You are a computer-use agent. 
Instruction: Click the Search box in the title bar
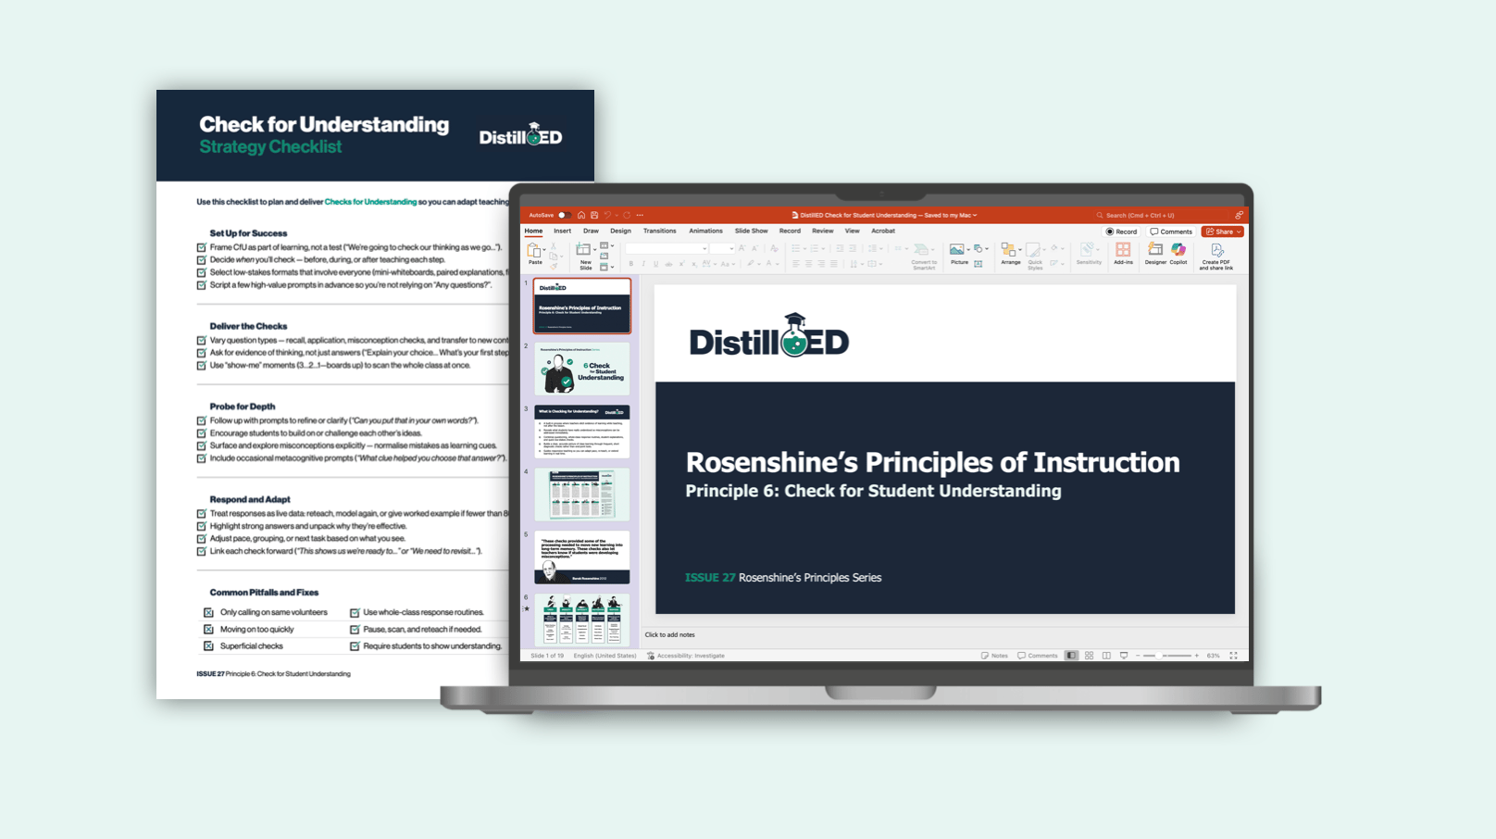[1162, 215]
